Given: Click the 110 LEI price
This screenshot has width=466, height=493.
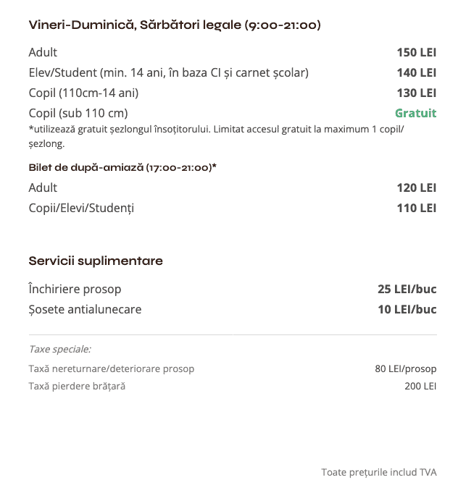Looking at the screenshot, I should point(416,208).
